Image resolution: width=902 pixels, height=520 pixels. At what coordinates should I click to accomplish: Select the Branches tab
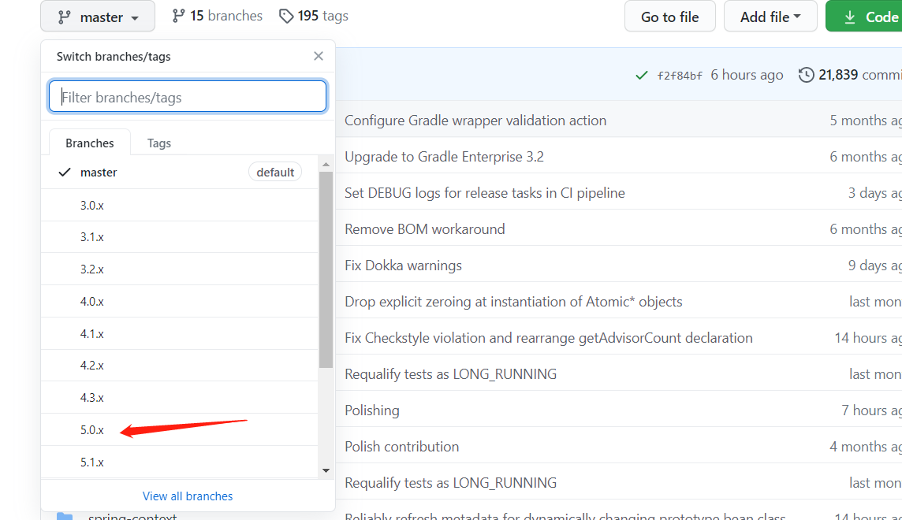[x=89, y=143]
